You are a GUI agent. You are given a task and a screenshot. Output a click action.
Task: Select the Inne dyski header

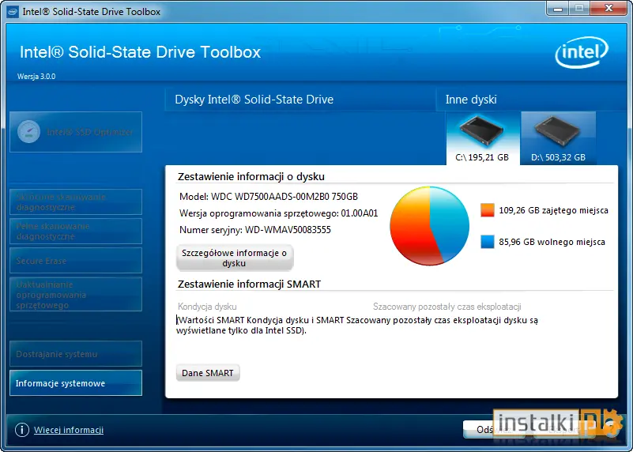[471, 100]
